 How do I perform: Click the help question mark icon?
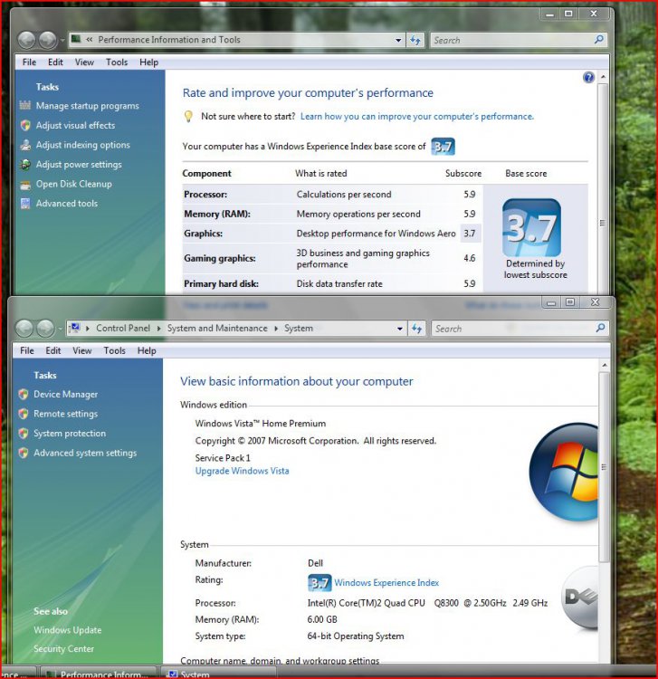point(588,78)
